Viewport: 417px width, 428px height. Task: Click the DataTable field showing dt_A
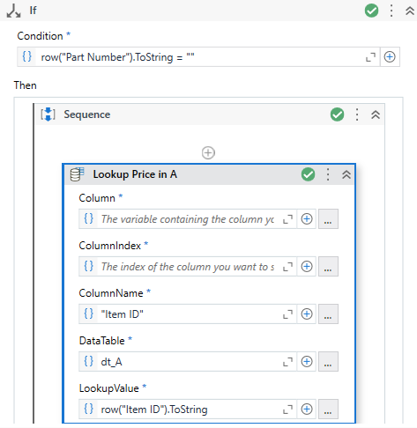click(x=188, y=362)
